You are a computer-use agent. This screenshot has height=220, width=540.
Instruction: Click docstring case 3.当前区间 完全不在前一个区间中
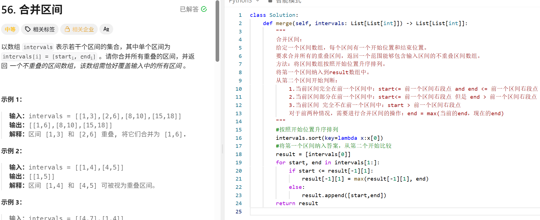375,105
